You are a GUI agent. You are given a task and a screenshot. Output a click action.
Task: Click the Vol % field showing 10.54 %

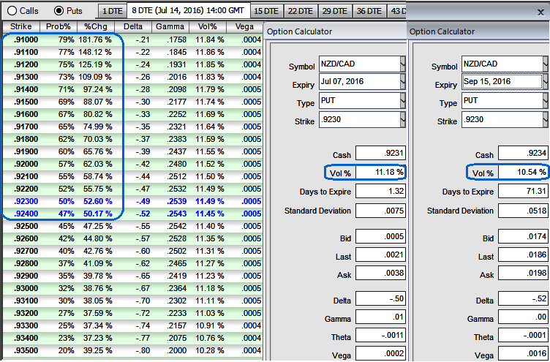point(522,173)
